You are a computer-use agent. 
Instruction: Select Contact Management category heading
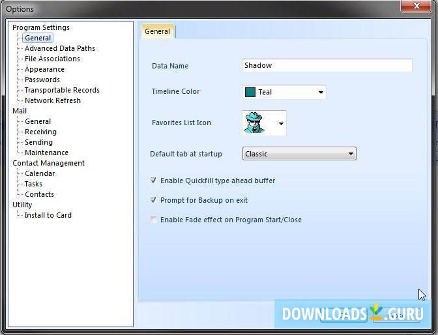48,163
